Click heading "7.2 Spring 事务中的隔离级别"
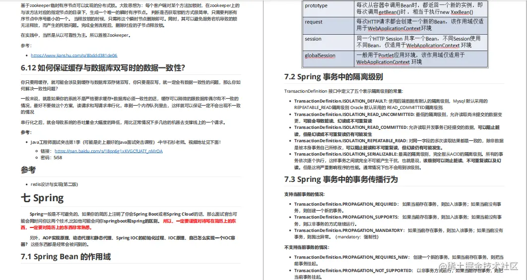The image size is (527, 280). coord(333,77)
